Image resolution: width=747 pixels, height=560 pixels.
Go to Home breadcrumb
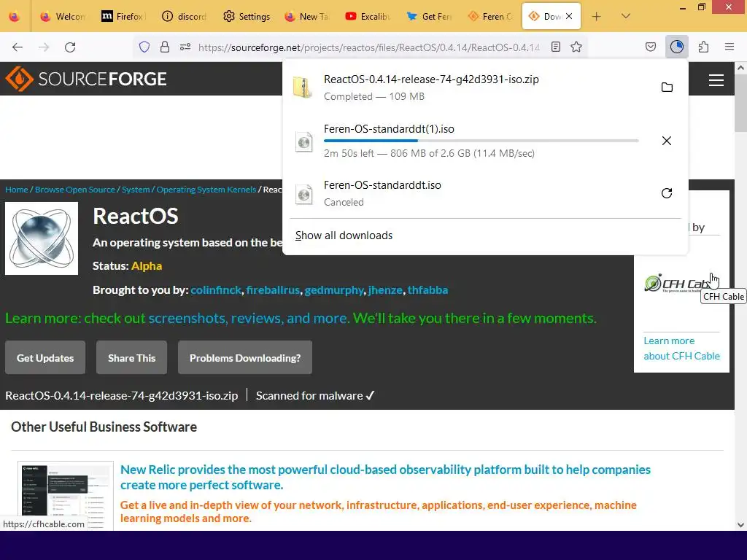click(17, 190)
